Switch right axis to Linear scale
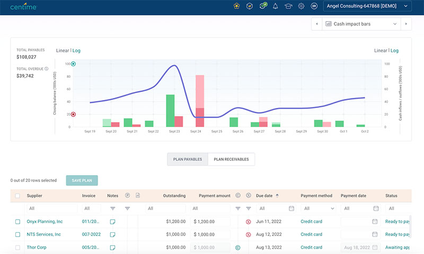This screenshot has height=254, width=424. coord(381,50)
